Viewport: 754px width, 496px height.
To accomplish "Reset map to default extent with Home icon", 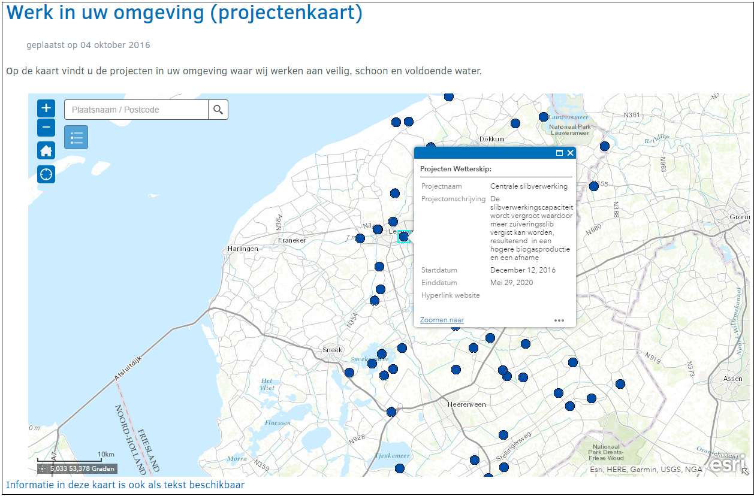I will pos(46,150).
